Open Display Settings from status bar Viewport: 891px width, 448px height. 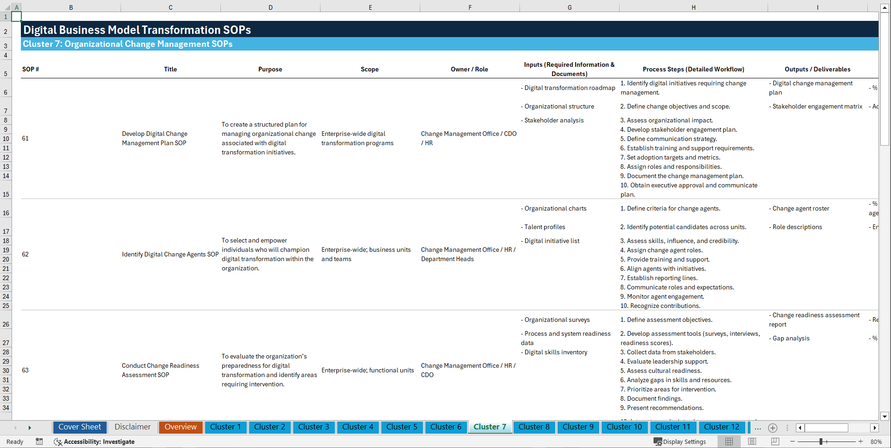(680, 442)
